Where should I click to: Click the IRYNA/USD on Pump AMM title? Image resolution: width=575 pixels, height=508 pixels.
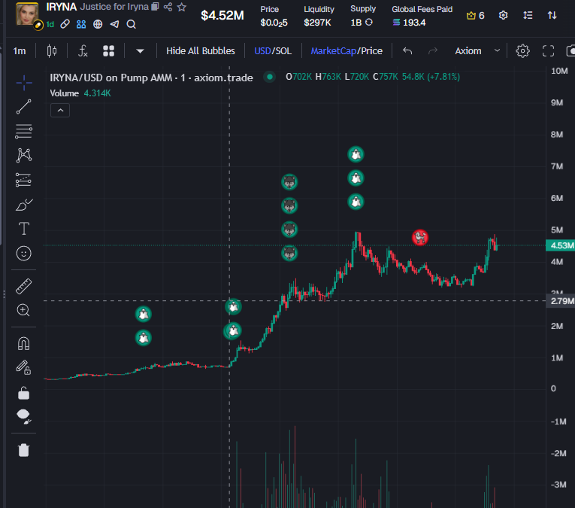[151, 78]
